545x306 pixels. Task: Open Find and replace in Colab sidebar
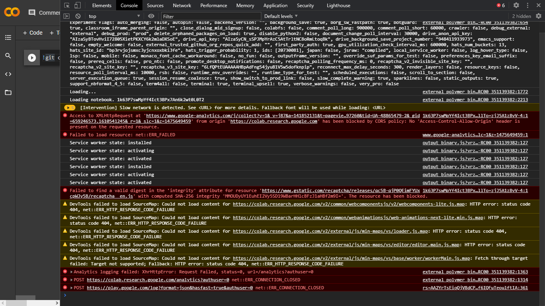point(8,56)
